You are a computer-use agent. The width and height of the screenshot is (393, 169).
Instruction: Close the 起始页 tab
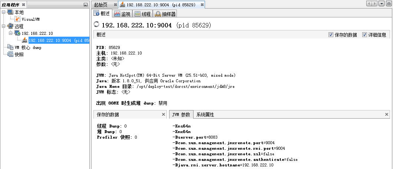pos(115,5)
